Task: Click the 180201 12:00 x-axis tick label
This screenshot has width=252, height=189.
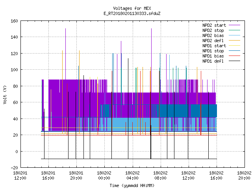Action: pos(20,176)
